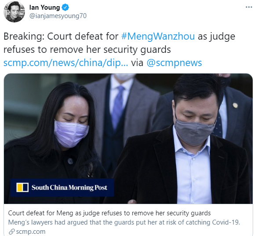Click the card headline about Meng's court defeat
This screenshot has height=236, width=254.
click(x=109, y=213)
